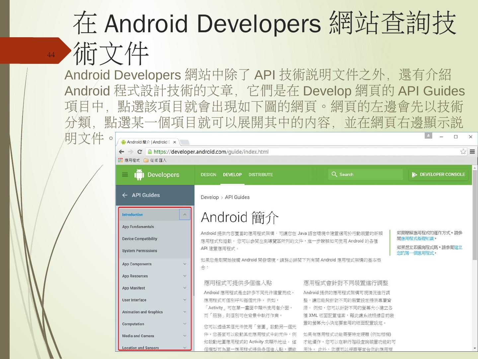Click the App Components sidebar label
478x359 pixels.
[x=137, y=264]
